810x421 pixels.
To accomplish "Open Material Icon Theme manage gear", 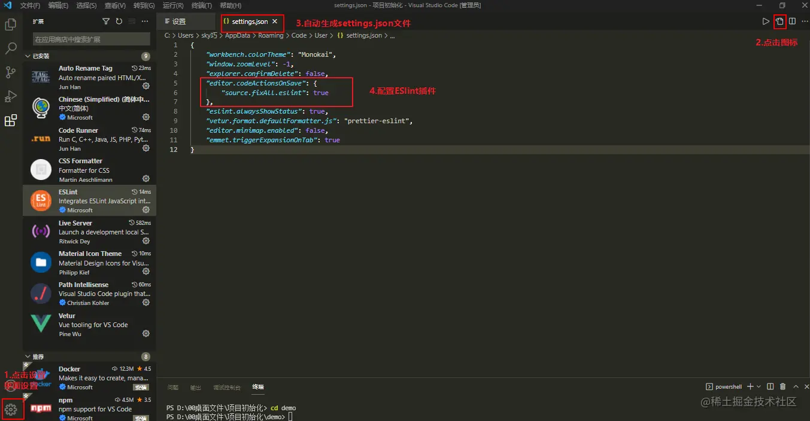I will tap(146, 271).
